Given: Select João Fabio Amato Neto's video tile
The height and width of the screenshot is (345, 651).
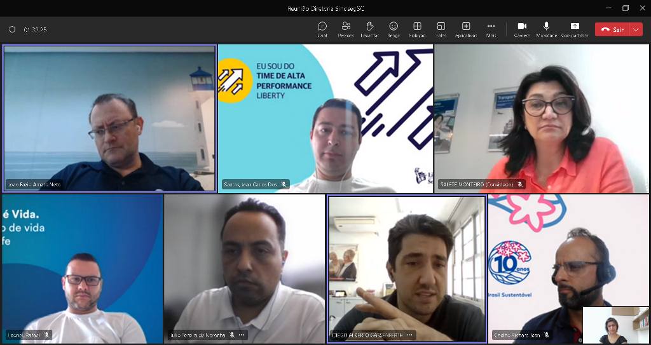Looking at the screenshot, I should coord(110,118).
